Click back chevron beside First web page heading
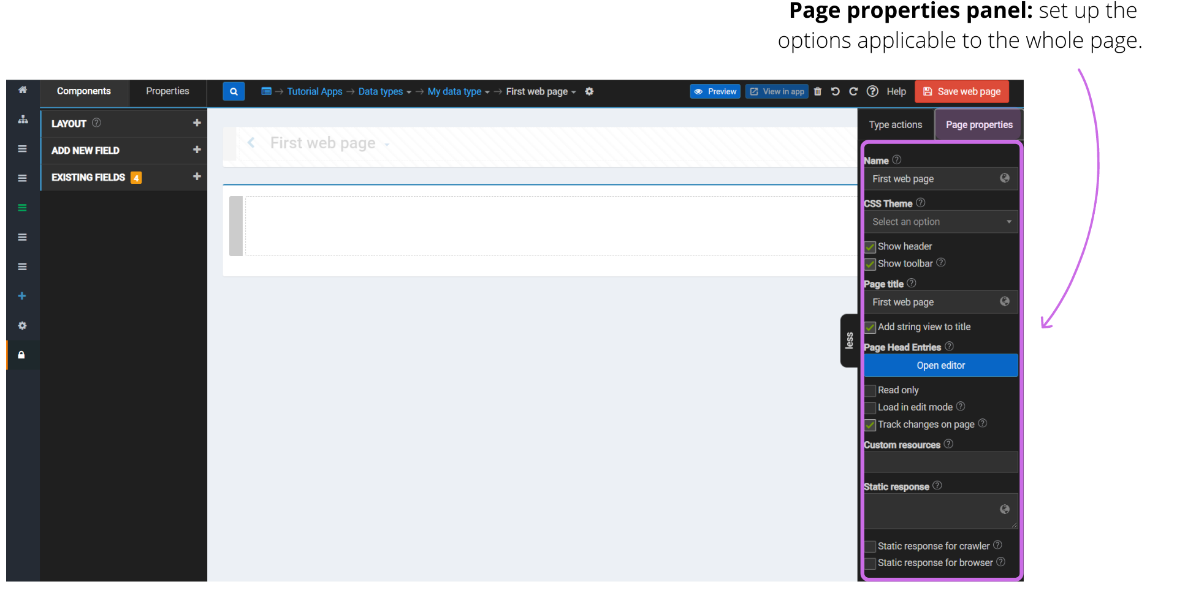The width and height of the screenshot is (1177, 590). pyautogui.click(x=251, y=143)
